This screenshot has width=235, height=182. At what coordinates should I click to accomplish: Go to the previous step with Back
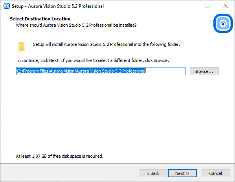153,173
